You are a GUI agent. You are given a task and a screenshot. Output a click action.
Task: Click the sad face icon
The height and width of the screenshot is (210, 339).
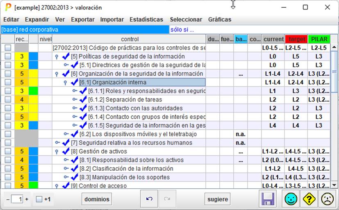[x=328, y=199]
